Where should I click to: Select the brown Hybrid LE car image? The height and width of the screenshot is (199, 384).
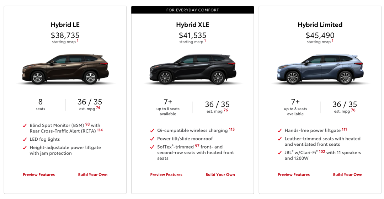[65, 69]
